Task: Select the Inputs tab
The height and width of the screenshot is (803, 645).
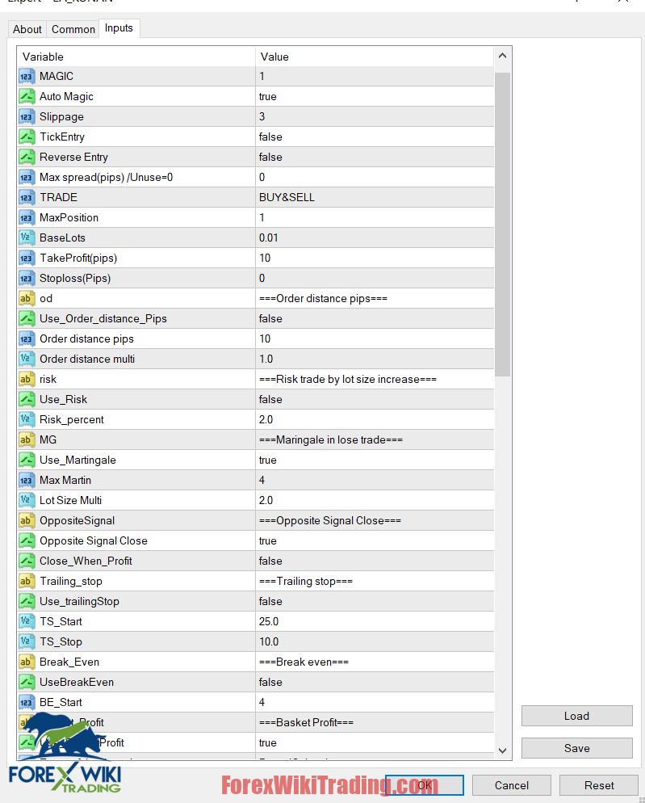Action: (119, 28)
